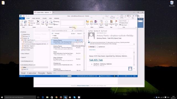The height and width of the screenshot is (99, 177).
Task: Flag the selected Antony Planio message
Action: 80,40
